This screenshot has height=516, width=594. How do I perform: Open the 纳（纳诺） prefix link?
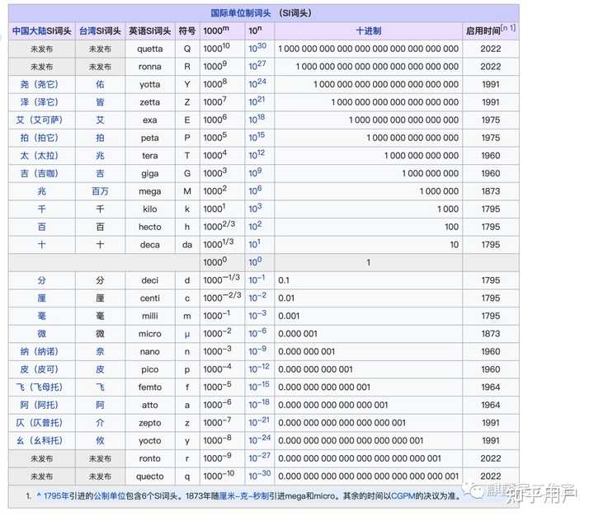pyautogui.click(x=40, y=352)
